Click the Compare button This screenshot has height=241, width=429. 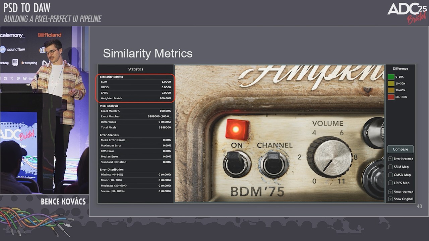pos(401,149)
